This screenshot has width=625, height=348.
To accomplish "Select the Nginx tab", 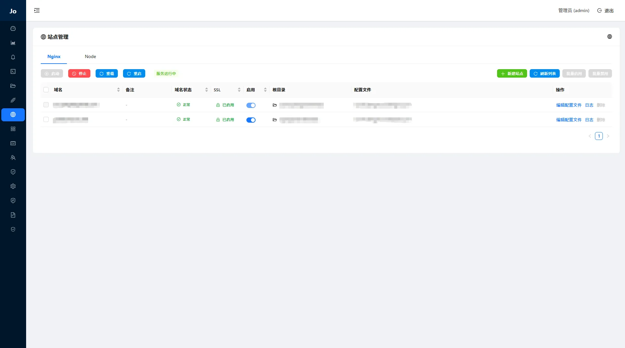I will coord(54,57).
